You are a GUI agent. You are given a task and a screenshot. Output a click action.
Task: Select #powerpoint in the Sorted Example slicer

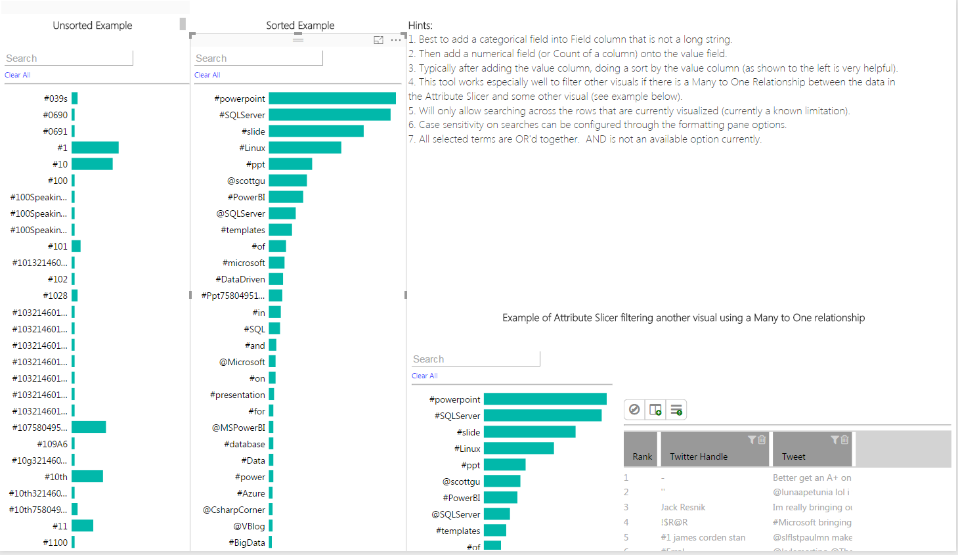coord(240,99)
